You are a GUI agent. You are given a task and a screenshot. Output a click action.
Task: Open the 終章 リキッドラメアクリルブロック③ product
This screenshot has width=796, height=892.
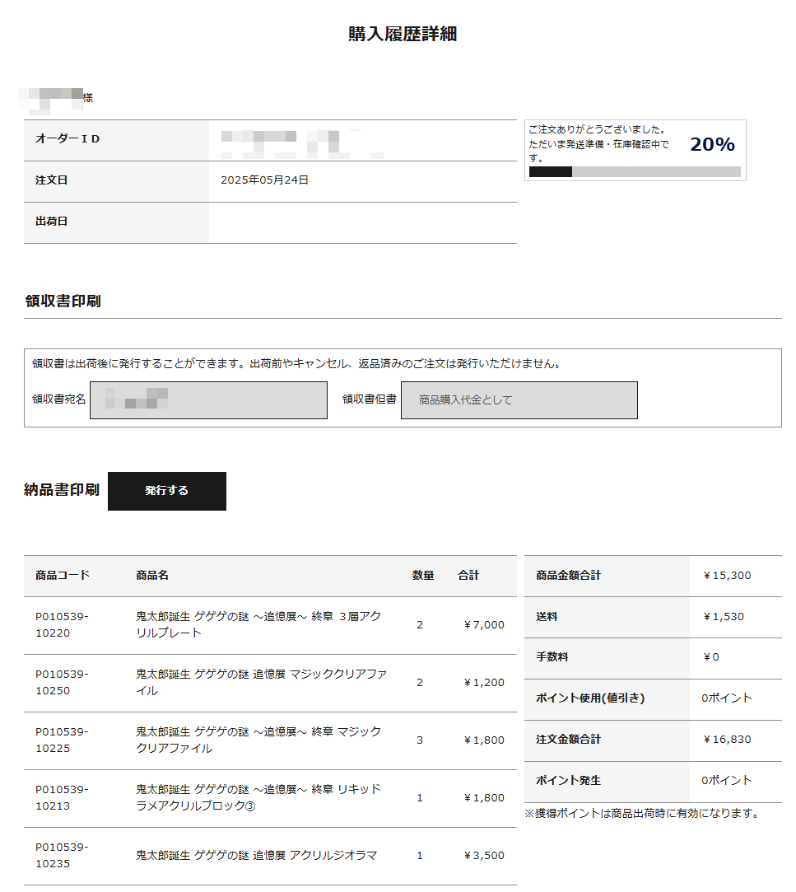[x=258, y=797]
